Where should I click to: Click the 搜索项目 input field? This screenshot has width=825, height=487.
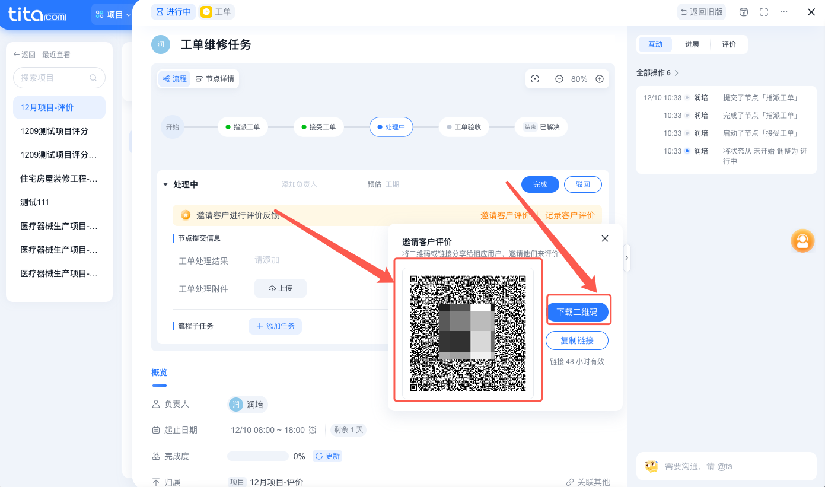59,78
